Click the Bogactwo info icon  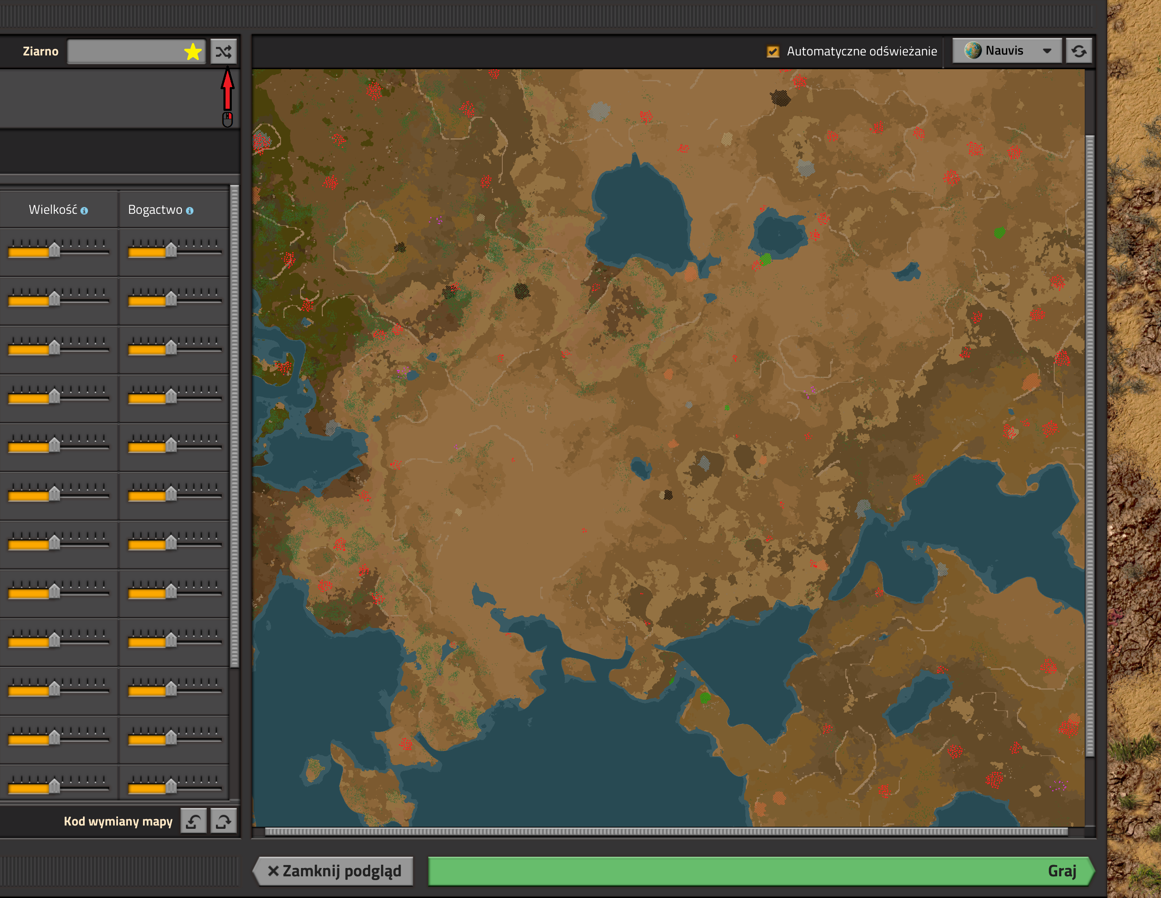click(189, 211)
